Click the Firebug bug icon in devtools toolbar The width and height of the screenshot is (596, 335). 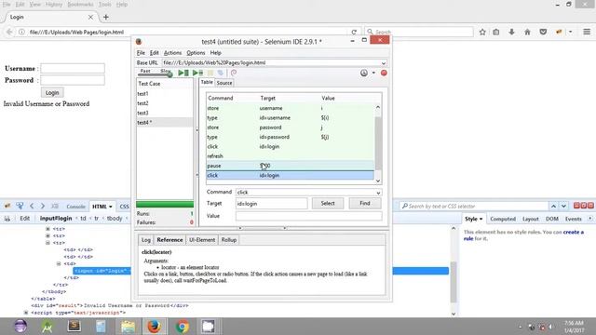coord(7,206)
